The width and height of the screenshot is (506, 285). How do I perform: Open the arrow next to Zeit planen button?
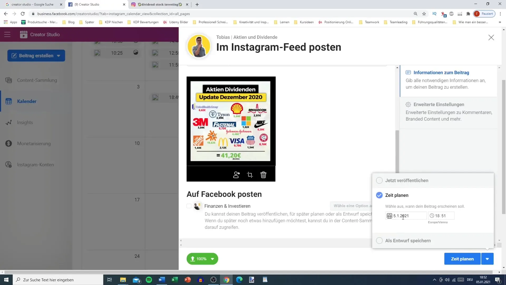487,259
